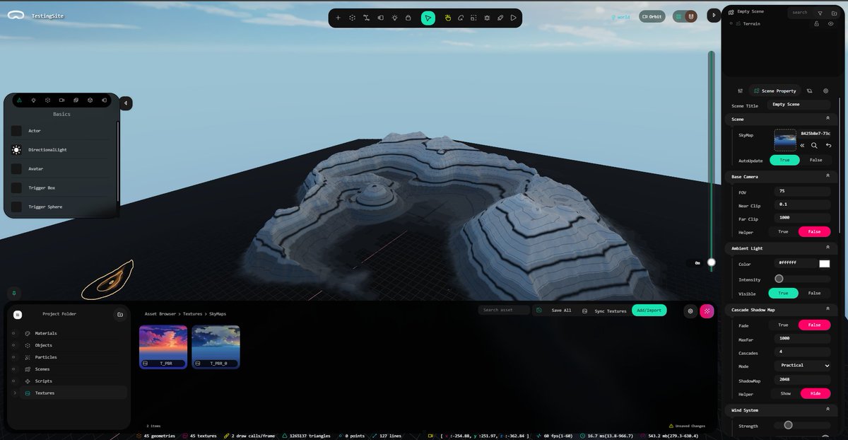This screenshot has width=848, height=440.
Task: Click the camera icon in the Basics panel header
Action: [61, 100]
